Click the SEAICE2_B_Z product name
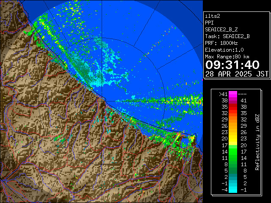The height and width of the screenshot is (203, 271). click(221, 30)
